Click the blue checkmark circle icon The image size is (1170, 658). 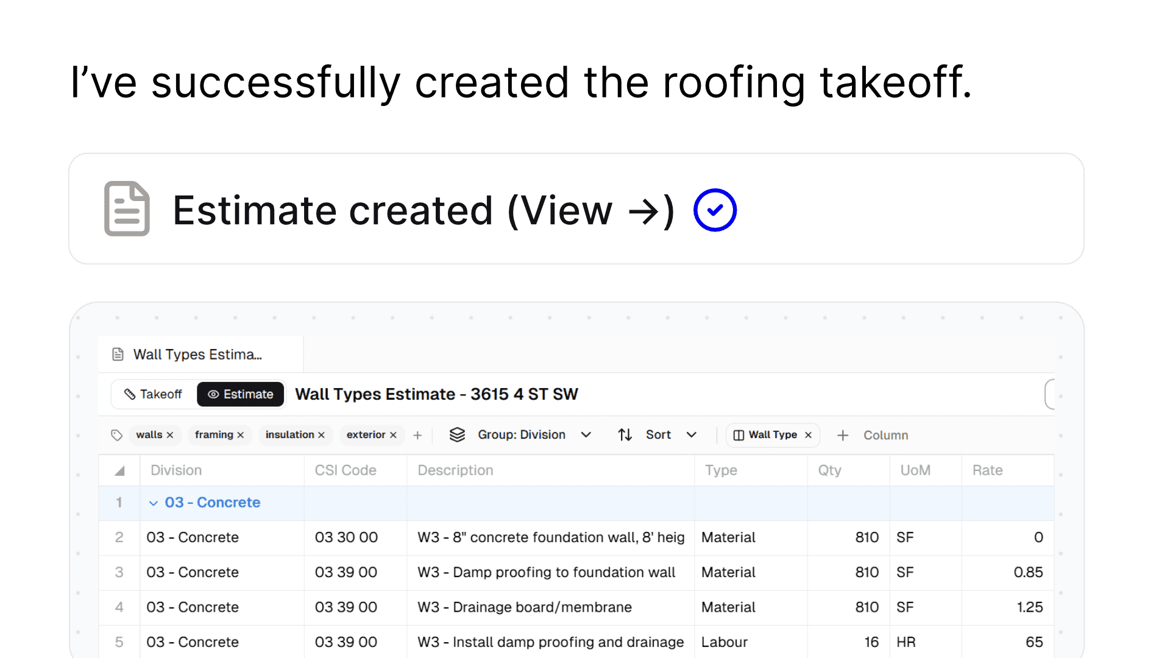coord(715,210)
